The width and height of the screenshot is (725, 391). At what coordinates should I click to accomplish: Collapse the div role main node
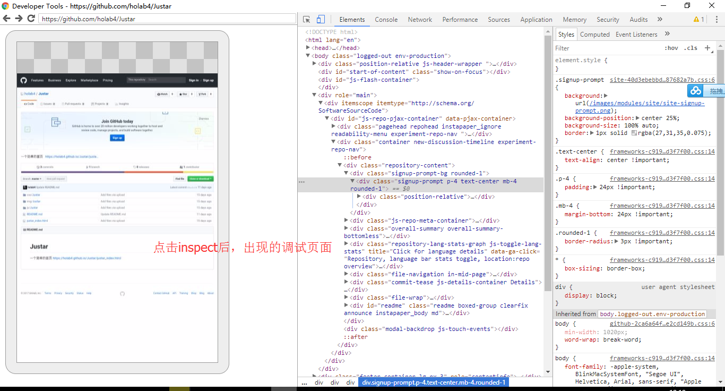pos(315,95)
